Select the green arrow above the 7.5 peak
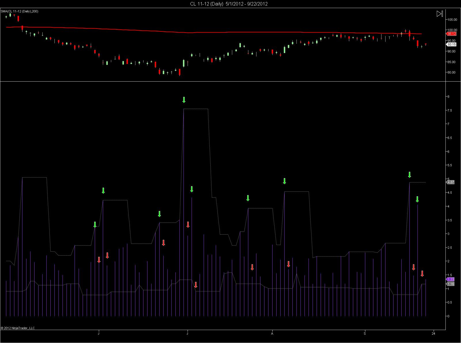The image size is (461, 343). click(x=184, y=100)
